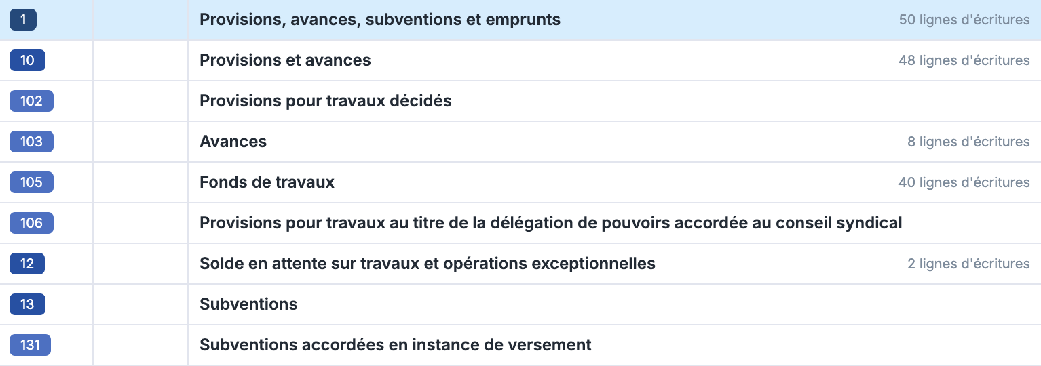The width and height of the screenshot is (1041, 366).
Task: Show the 8 lignes d'écritures for Avances
Action: (x=968, y=142)
